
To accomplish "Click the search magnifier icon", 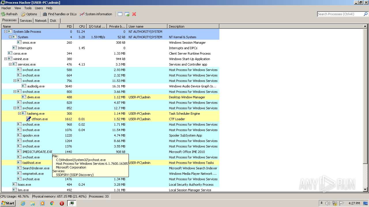I will click(366, 14).
